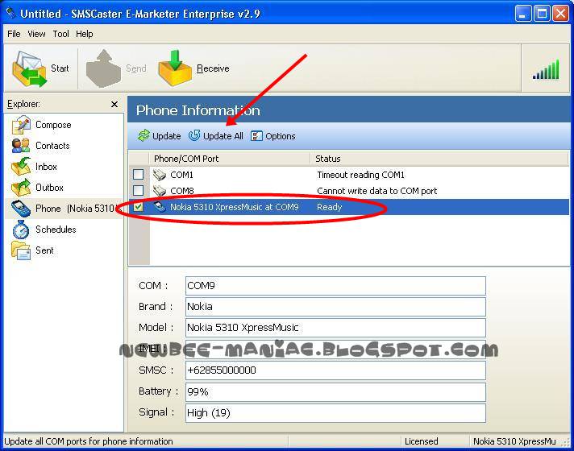This screenshot has height=451, width=574.
Task: Click the 'Ready' status cell
Action: point(329,207)
